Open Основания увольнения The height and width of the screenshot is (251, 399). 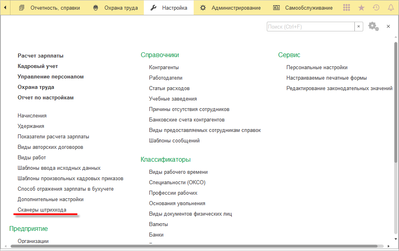pos(177,204)
